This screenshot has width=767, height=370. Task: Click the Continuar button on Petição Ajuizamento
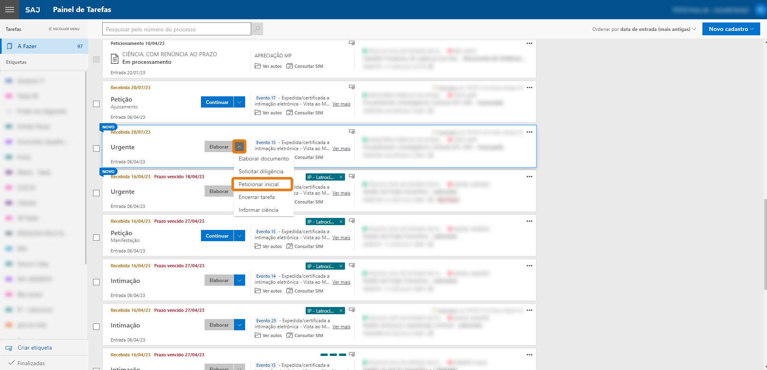point(217,102)
